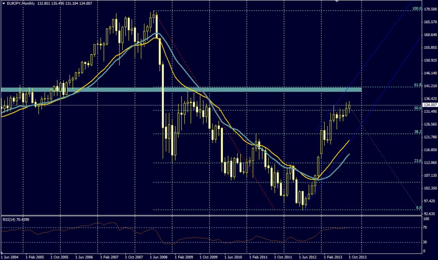Click the 61.8 Fibonacci level label
The height and width of the screenshot is (260, 438).
tap(418, 85)
